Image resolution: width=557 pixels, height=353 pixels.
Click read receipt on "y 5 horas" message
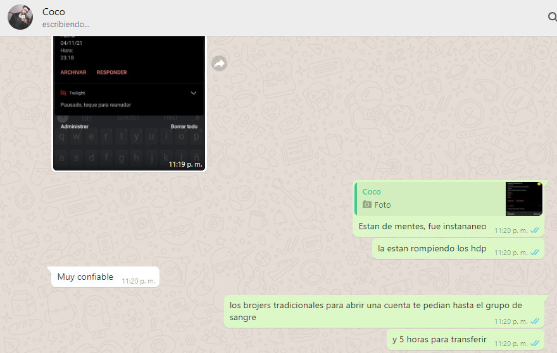[535, 344]
